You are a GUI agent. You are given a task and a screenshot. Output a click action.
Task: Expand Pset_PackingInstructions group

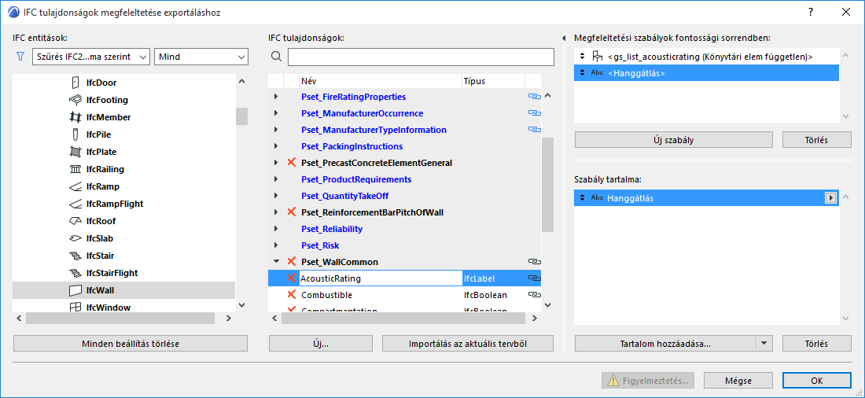[276, 146]
